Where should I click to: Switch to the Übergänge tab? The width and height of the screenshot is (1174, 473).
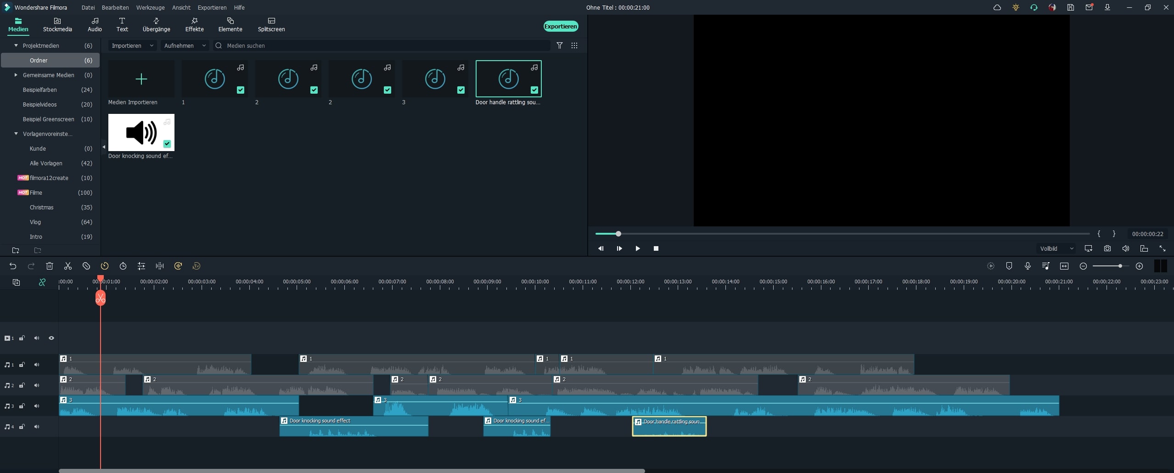[x=156, y=25]
